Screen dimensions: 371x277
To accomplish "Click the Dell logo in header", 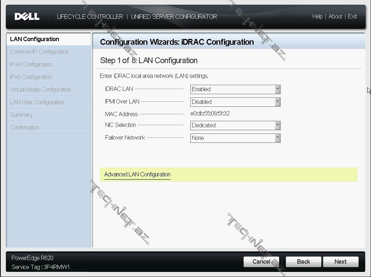I will (x=27, y=17).
